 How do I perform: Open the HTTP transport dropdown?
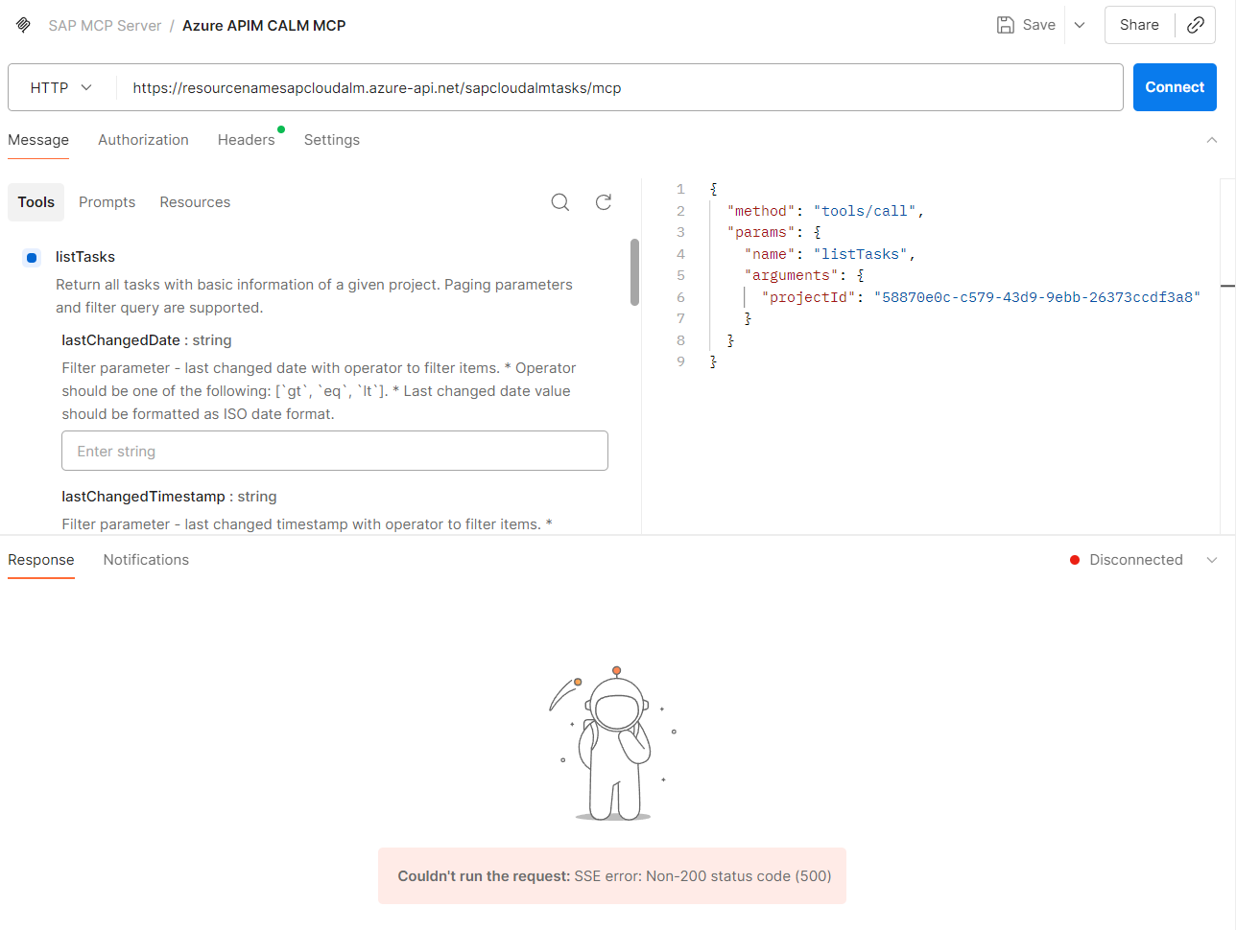pos(61,87)
